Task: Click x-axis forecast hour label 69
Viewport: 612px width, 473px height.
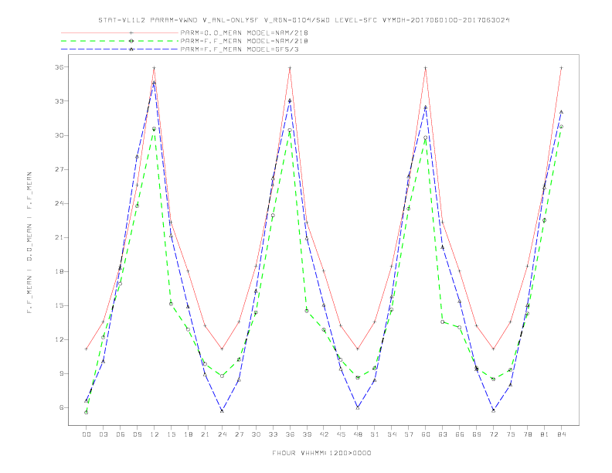Action: (477, 434)
